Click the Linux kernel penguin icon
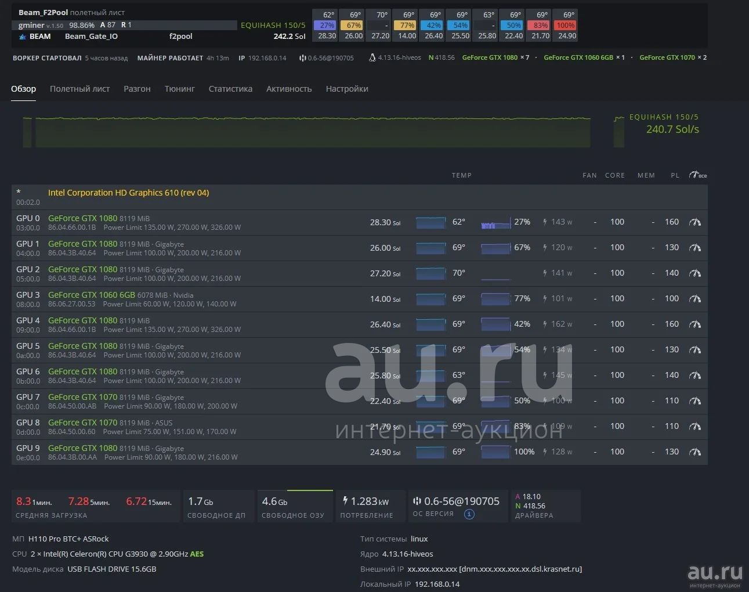The image size is (749, 592). click(x=372, y=57)
